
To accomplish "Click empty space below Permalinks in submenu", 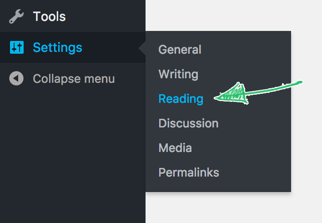I will [218, 186].
